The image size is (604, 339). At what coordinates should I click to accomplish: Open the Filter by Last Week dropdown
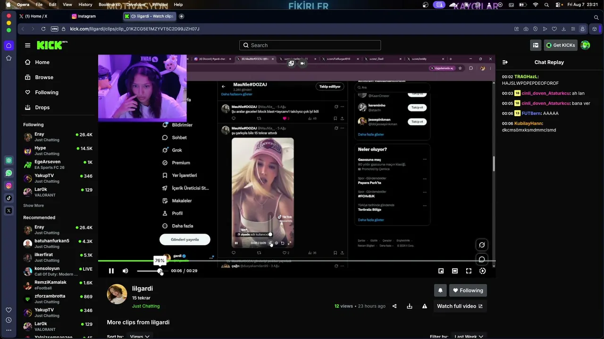[469, 337]
